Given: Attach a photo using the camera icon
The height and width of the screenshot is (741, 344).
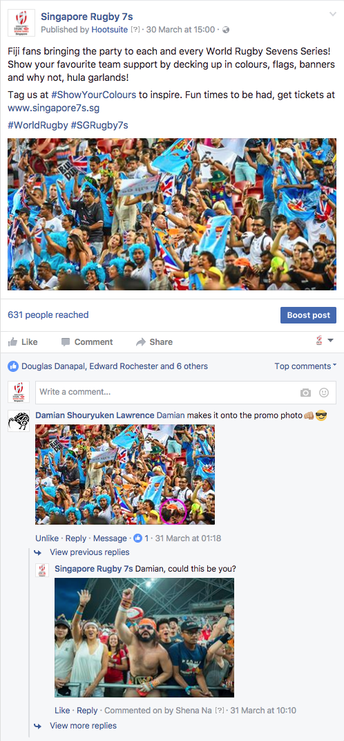Looking at the screenshot, I should 306,392.
